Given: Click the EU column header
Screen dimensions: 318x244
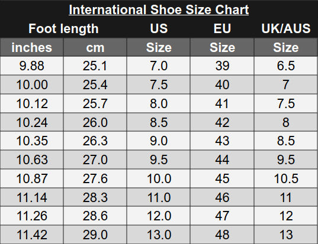Looking at the screenshot, I should pyautogui.click(x=222, y=28).
